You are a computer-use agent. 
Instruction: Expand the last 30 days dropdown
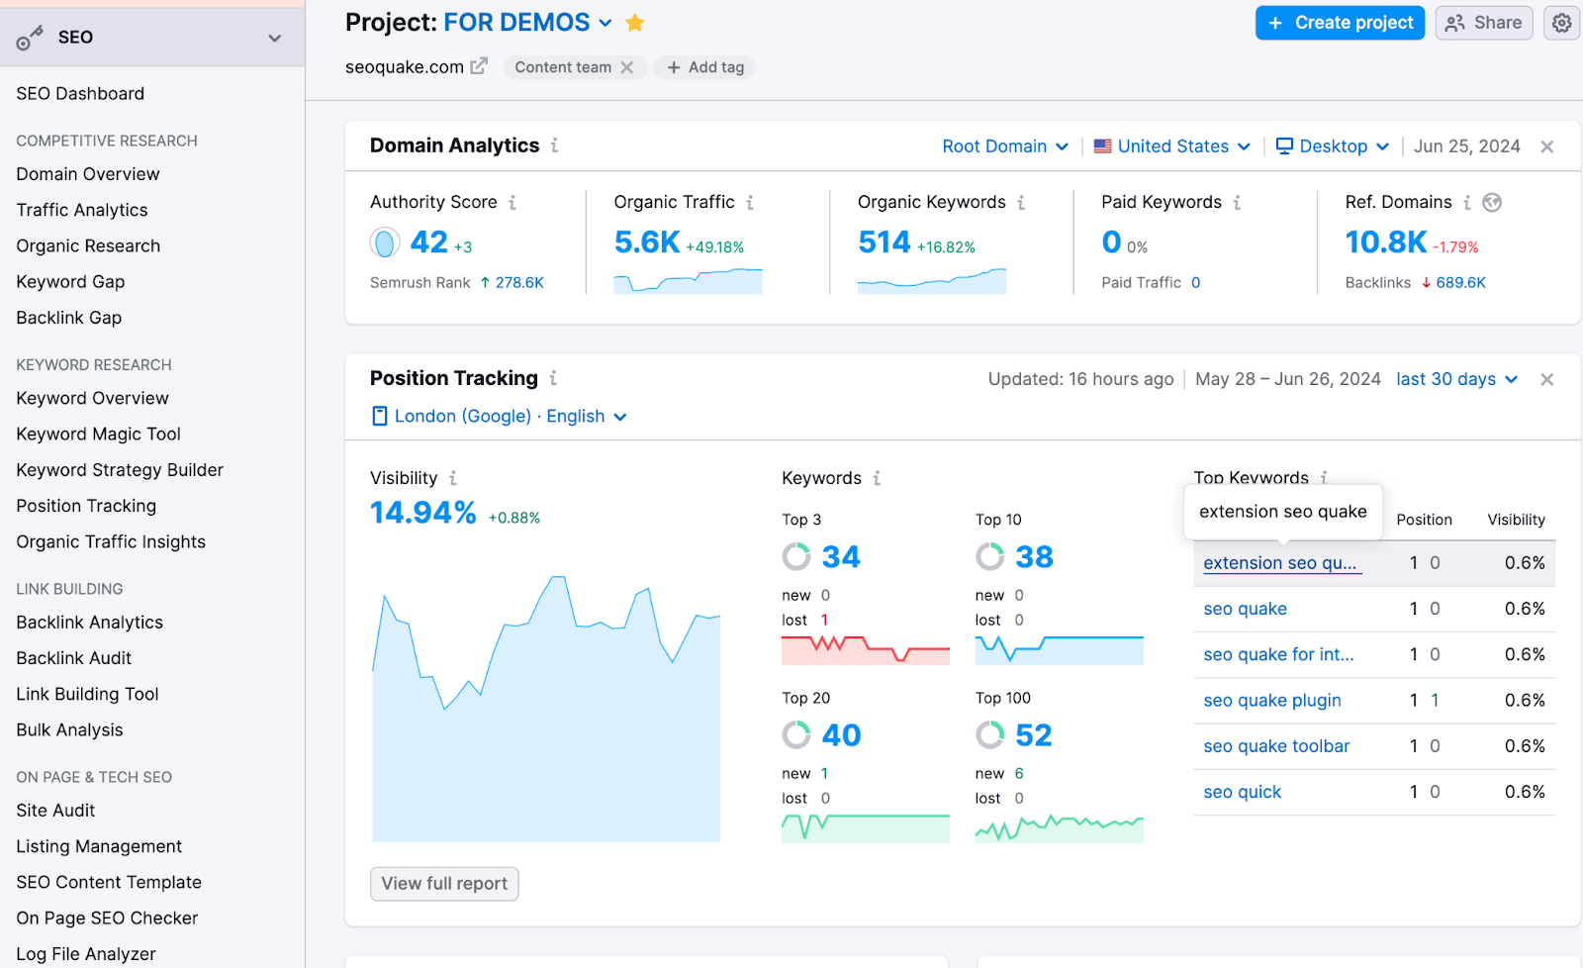(x=1455, y=378)
